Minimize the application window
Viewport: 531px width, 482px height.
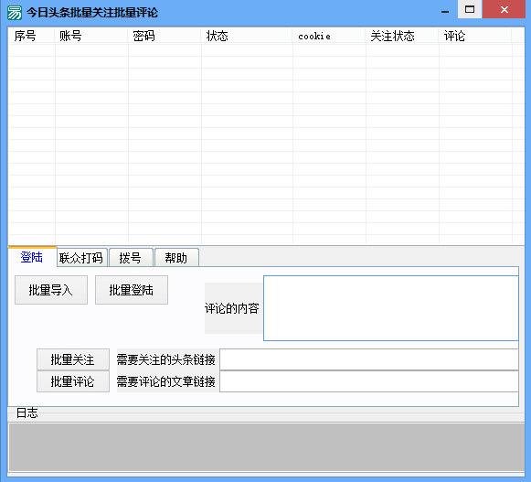pos(445,11)
